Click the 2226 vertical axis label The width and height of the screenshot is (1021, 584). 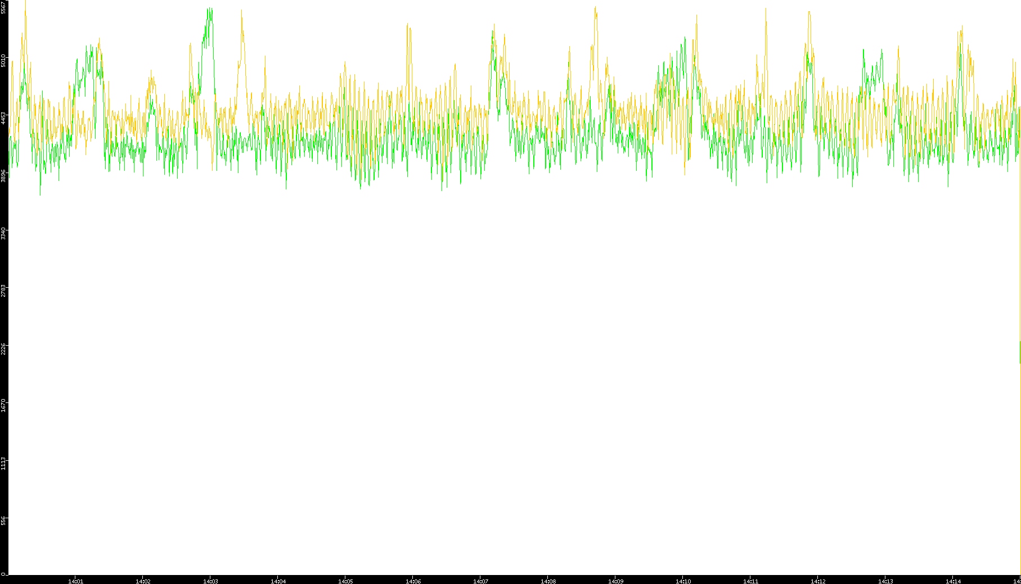(x=4, y=348)
